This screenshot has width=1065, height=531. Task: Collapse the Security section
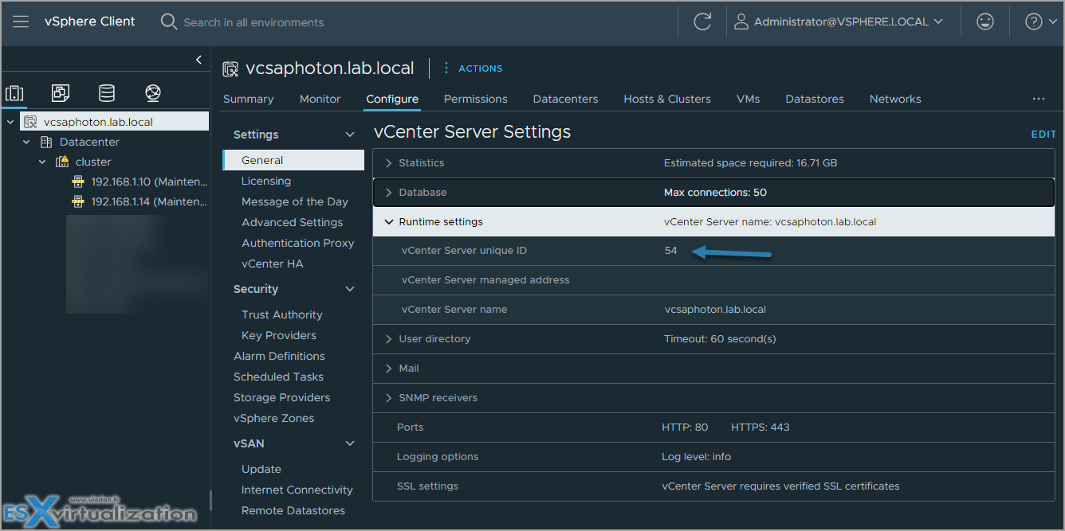point(349,289)
